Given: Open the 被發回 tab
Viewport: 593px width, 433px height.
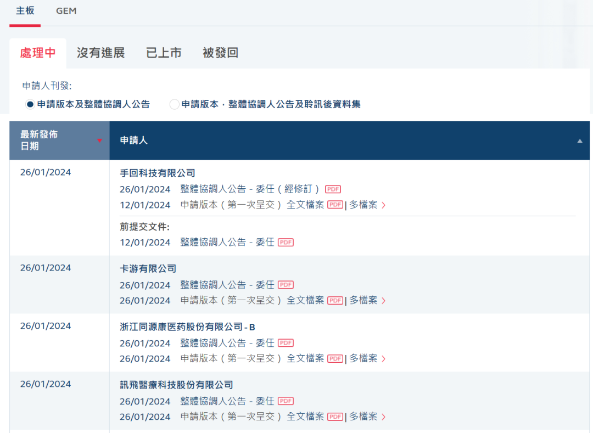Looking at the screenshot, I should point(220,53).
